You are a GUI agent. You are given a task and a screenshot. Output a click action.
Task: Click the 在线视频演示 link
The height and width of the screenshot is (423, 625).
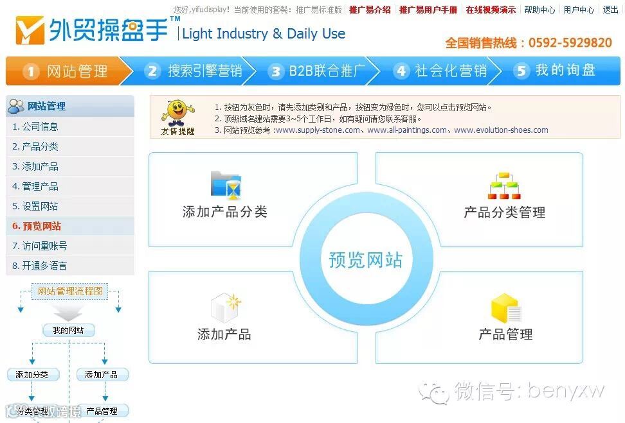pos(491,10)
